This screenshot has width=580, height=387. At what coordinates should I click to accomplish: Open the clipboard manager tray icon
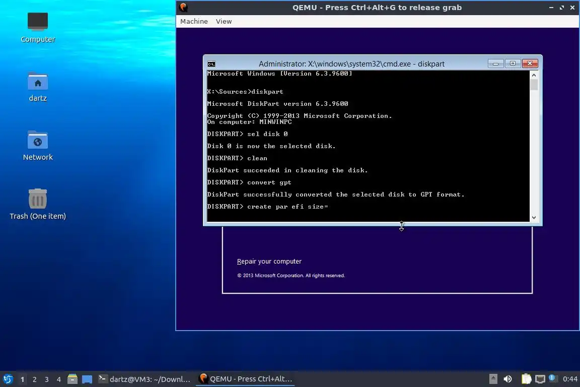pyautogui.click(x=526, y=379)
